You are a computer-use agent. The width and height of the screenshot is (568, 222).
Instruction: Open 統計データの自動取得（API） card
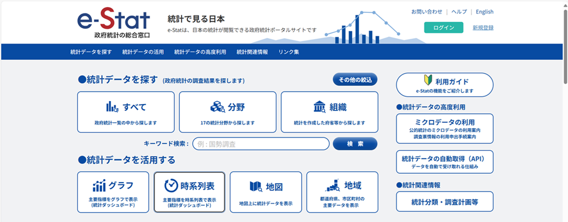click(x=445, y=162)
